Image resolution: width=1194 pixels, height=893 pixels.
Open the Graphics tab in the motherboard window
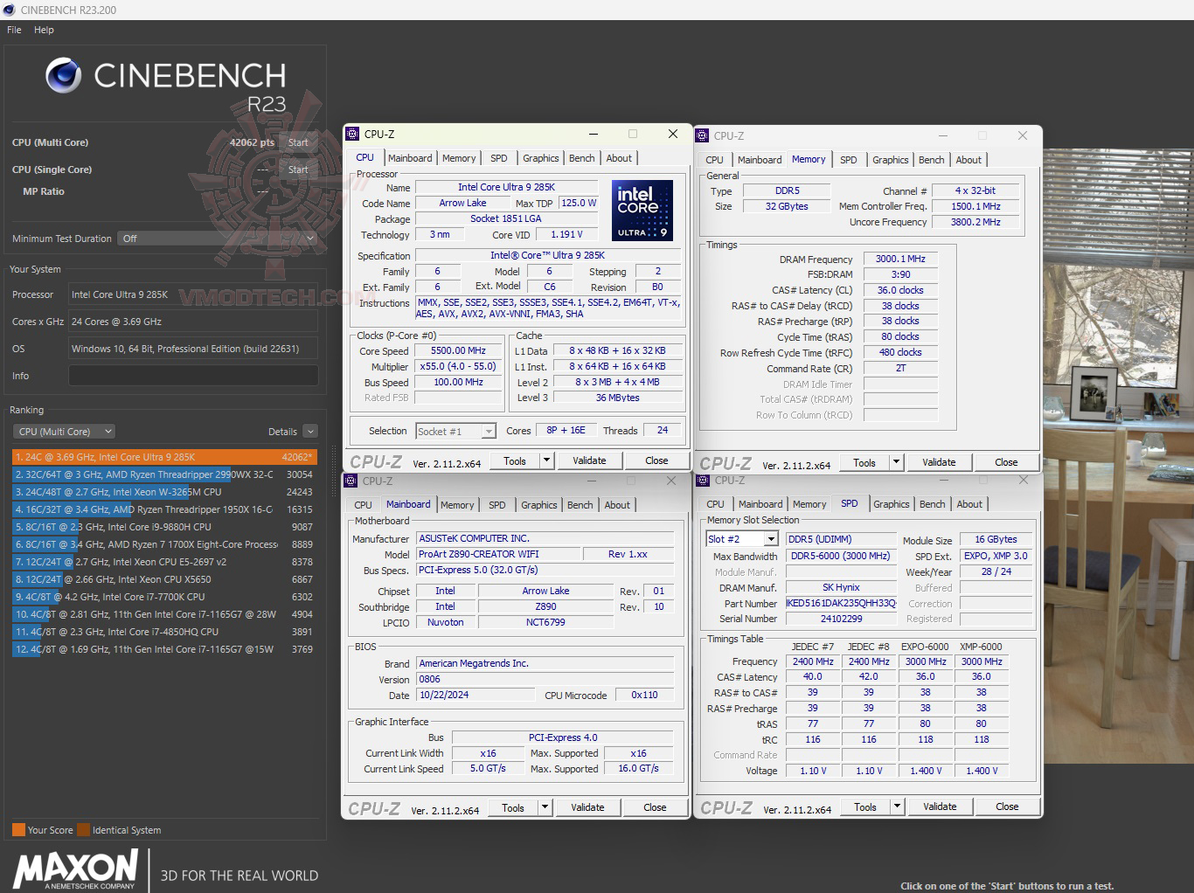(538, 505)
